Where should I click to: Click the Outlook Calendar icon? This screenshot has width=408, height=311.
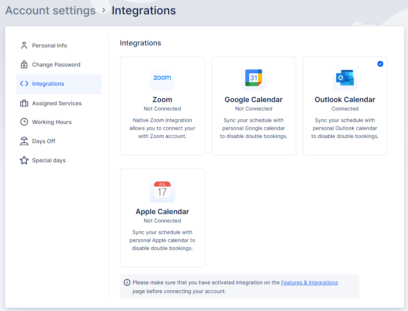click(345, 79)
